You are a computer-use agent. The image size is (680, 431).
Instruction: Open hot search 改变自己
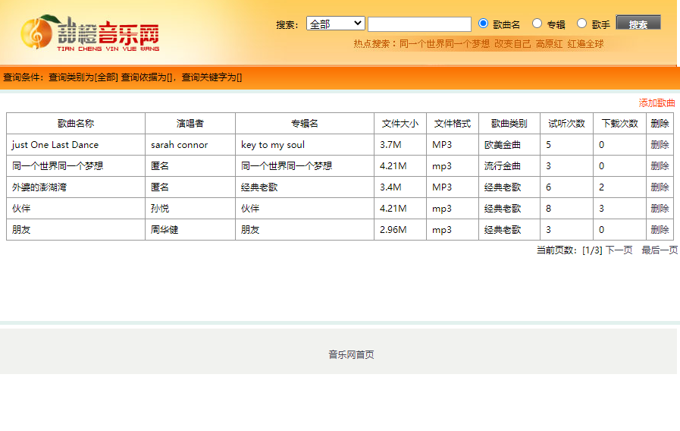[x=512, y=44]
